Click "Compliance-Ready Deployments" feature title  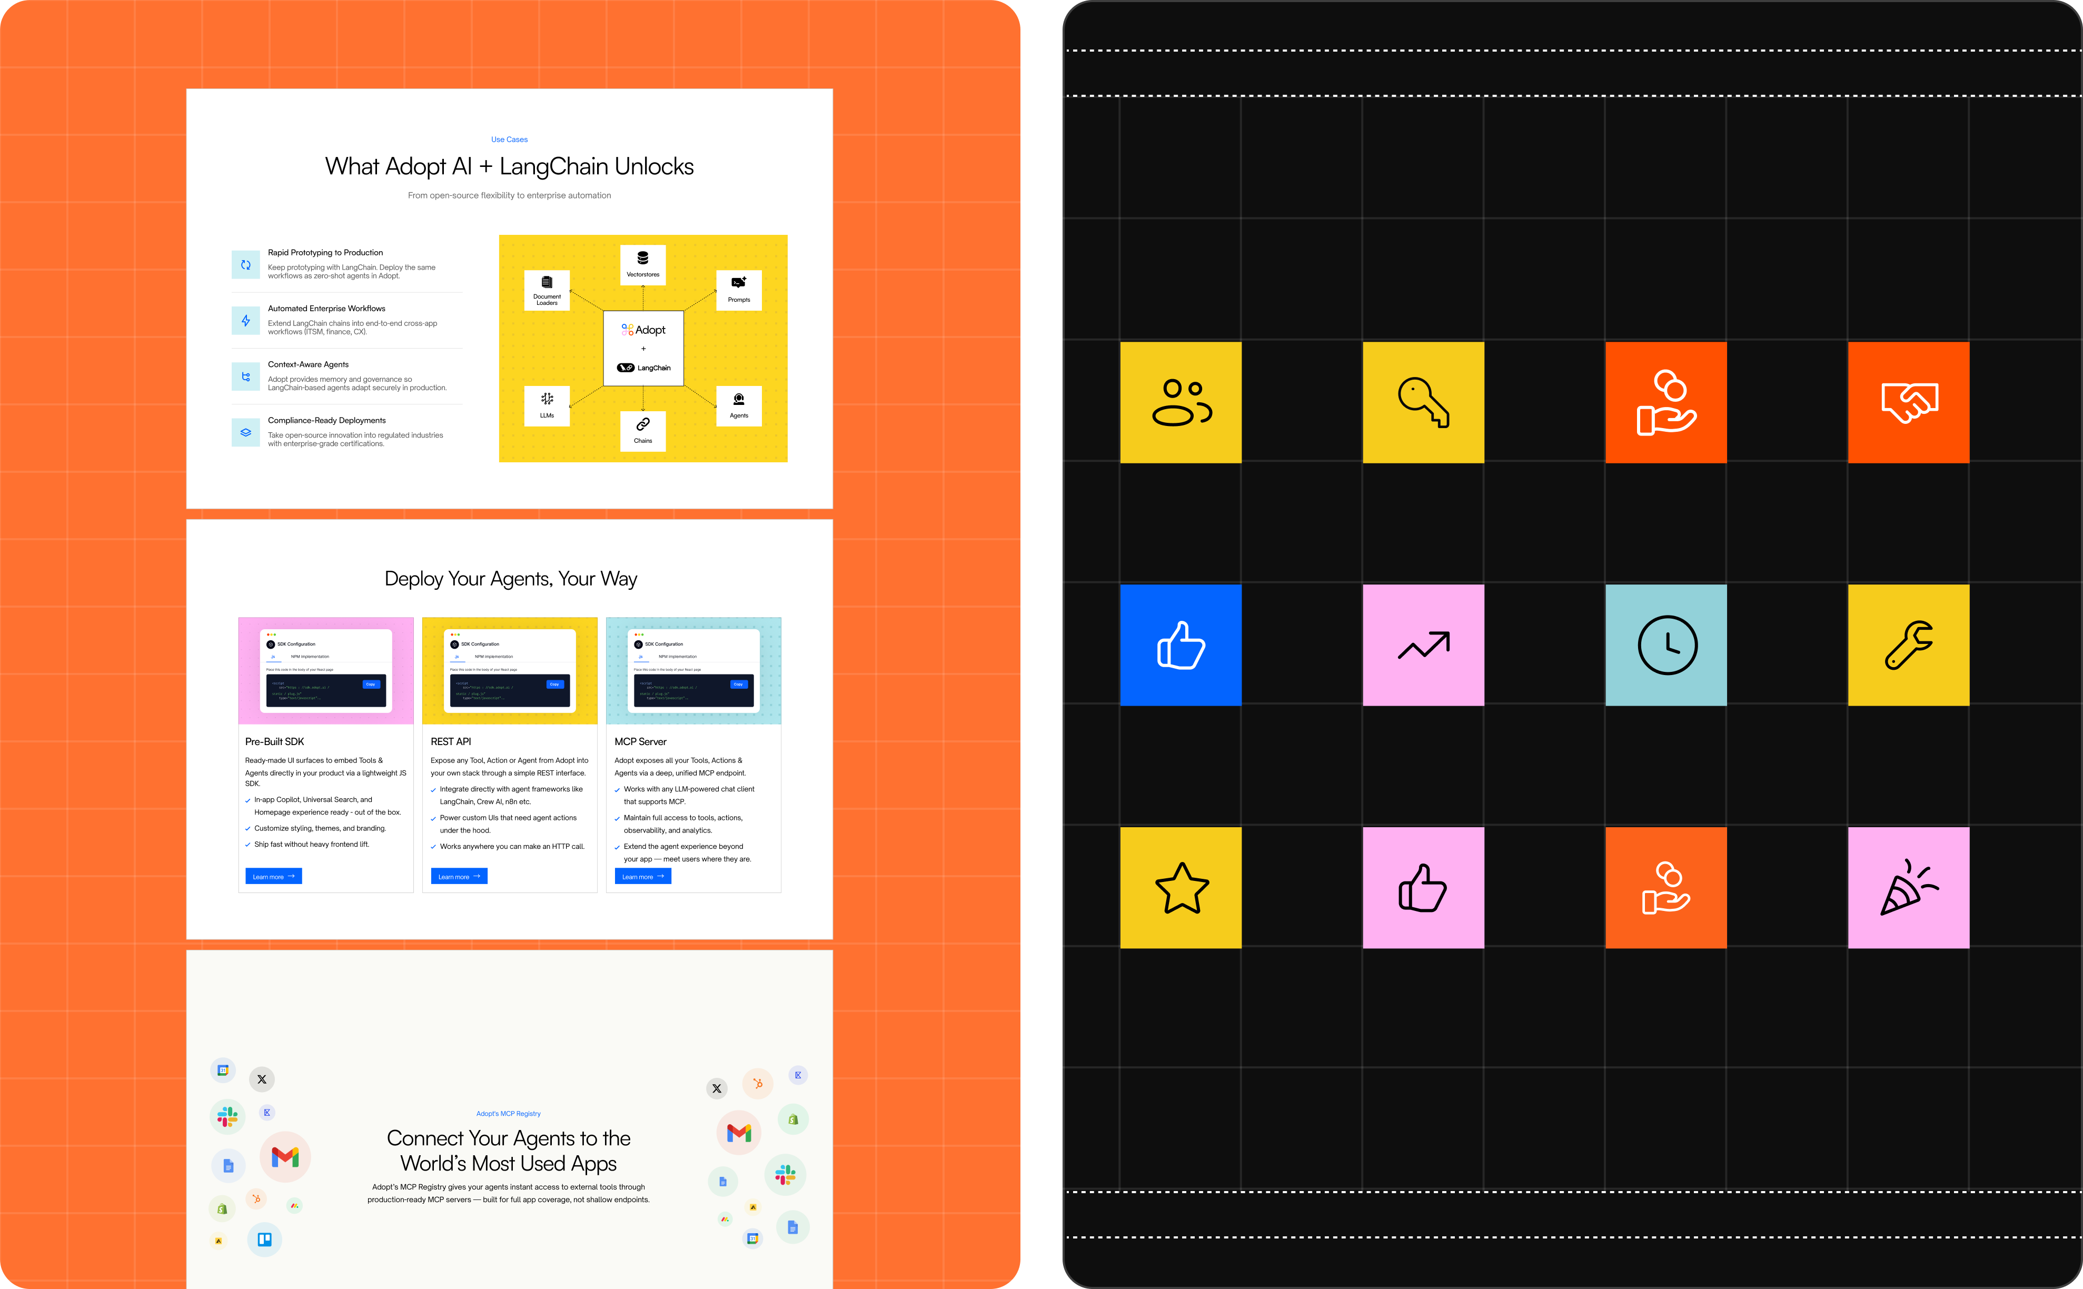[326, 420]
